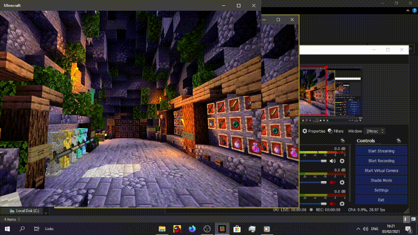Screen dimensions: 418x235
Task: Click Exit in OBS Controls
Action: tap(381, 200)
